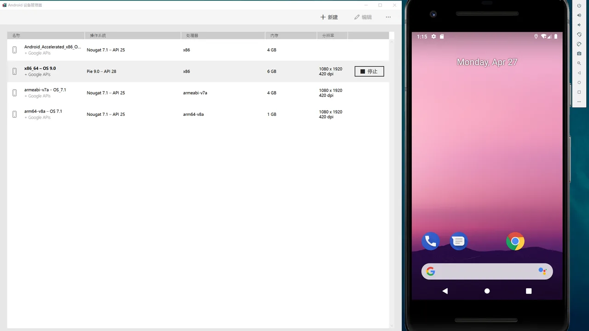Screen dimensions: 589x331
Task: Rotate emulator left icon
Action: point(579,34)
